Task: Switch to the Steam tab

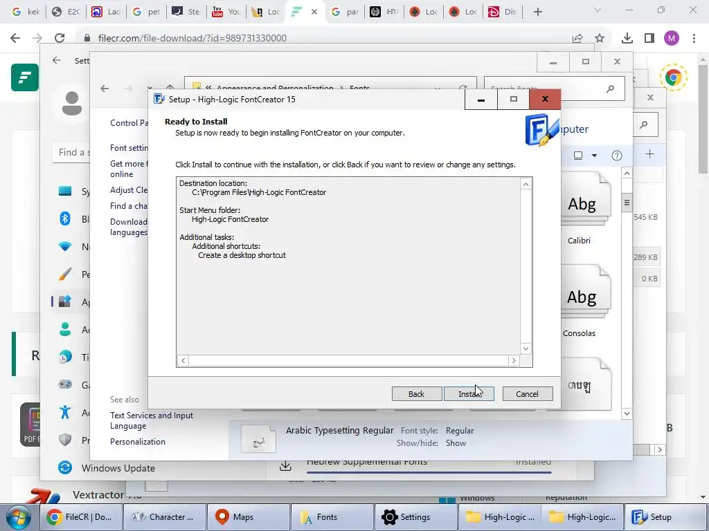Action: pyautogui.click(x=186, y=12)
